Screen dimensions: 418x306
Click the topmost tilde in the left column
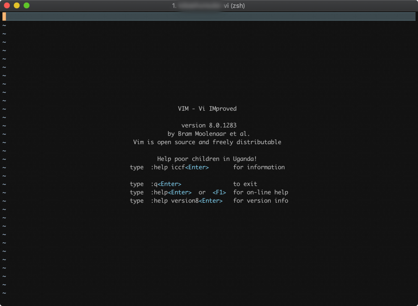(x=3, y=25)
